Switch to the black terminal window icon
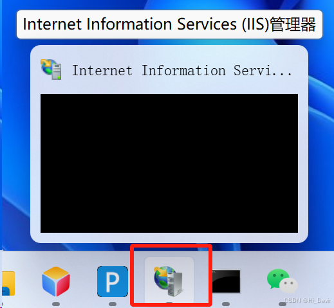The image size is (334, 308). coord(226,281)
